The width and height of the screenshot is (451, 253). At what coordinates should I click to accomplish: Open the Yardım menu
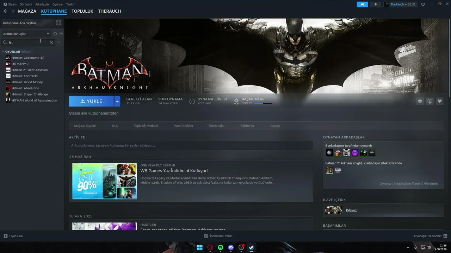tap(70, 4)
